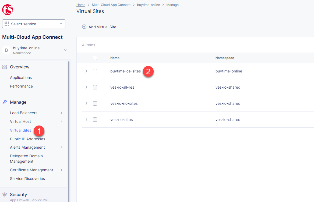Select Virtual Sites in the sidebar
Viewport: 314px width, 202px height.
[21, 130]
